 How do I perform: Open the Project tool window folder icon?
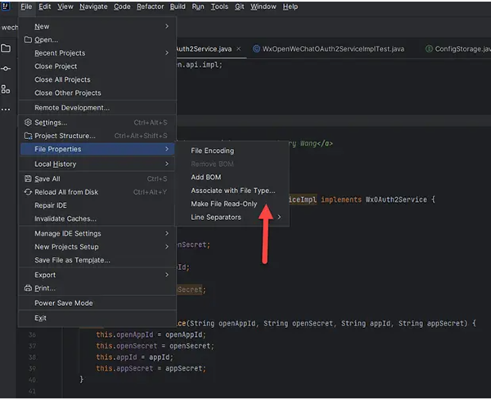[7, 48]
